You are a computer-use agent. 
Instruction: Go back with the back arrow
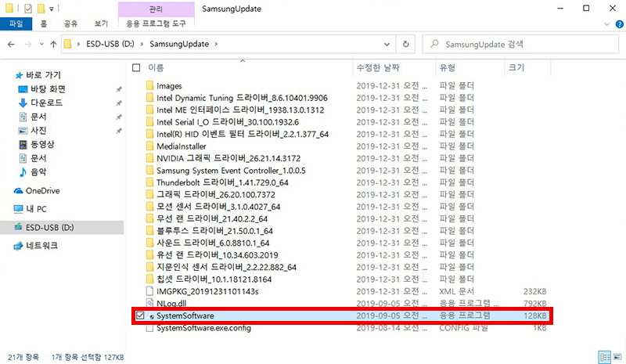[11, 44]
